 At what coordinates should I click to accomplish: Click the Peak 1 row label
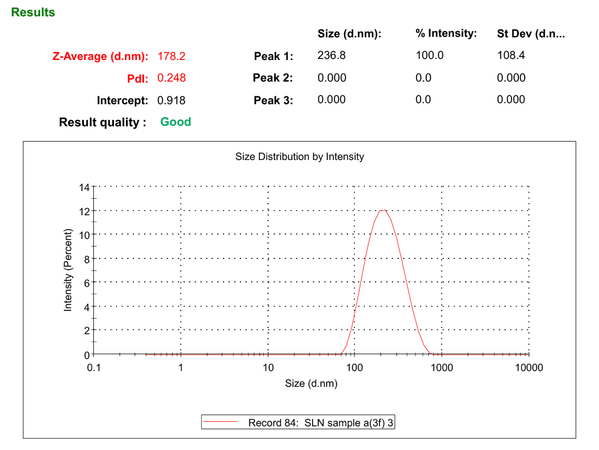click(x=273, y=56)
